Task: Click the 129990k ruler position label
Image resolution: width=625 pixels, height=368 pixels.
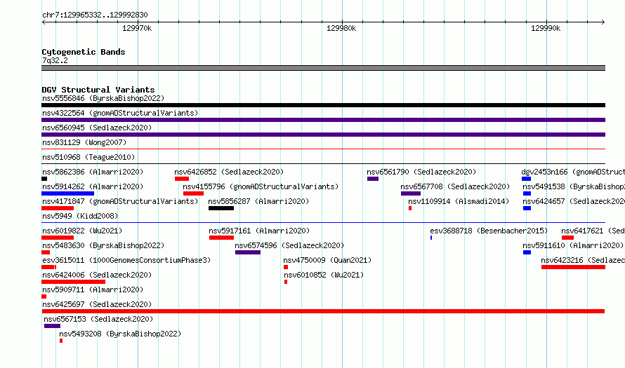Action: click(546, 28)
